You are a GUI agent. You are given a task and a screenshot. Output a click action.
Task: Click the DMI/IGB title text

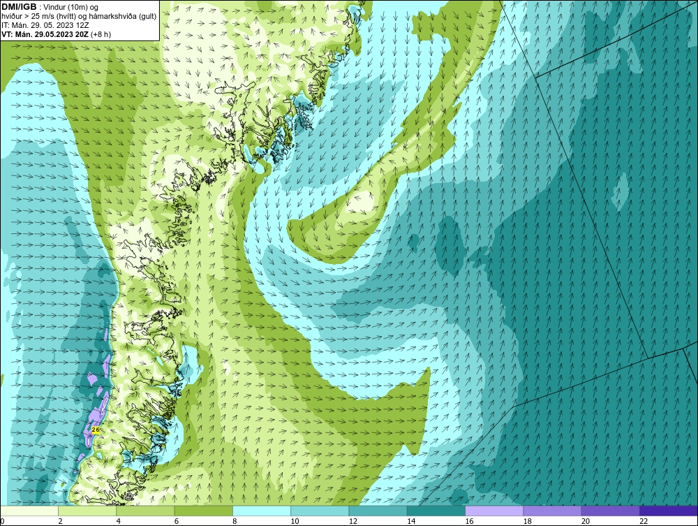19,7
